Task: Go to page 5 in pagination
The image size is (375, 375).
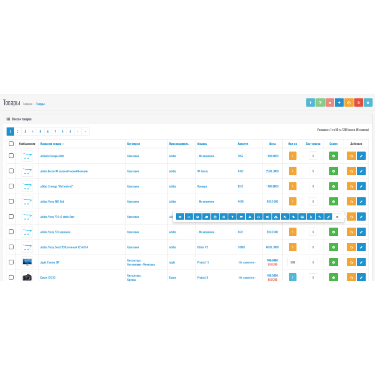Action: coord(40,132)
